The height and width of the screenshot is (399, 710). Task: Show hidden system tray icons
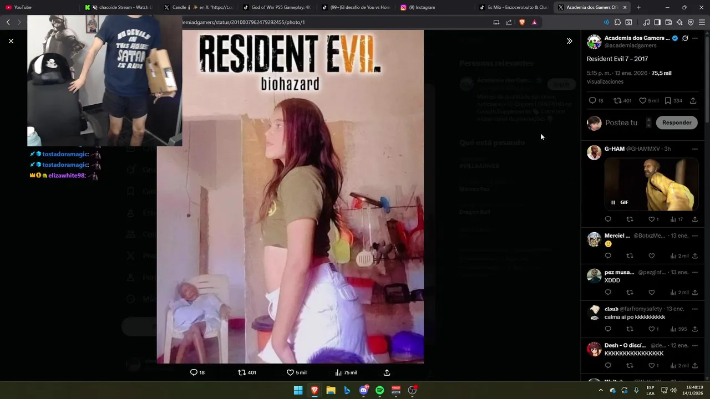pyautogui.click(x=601, y=390)
